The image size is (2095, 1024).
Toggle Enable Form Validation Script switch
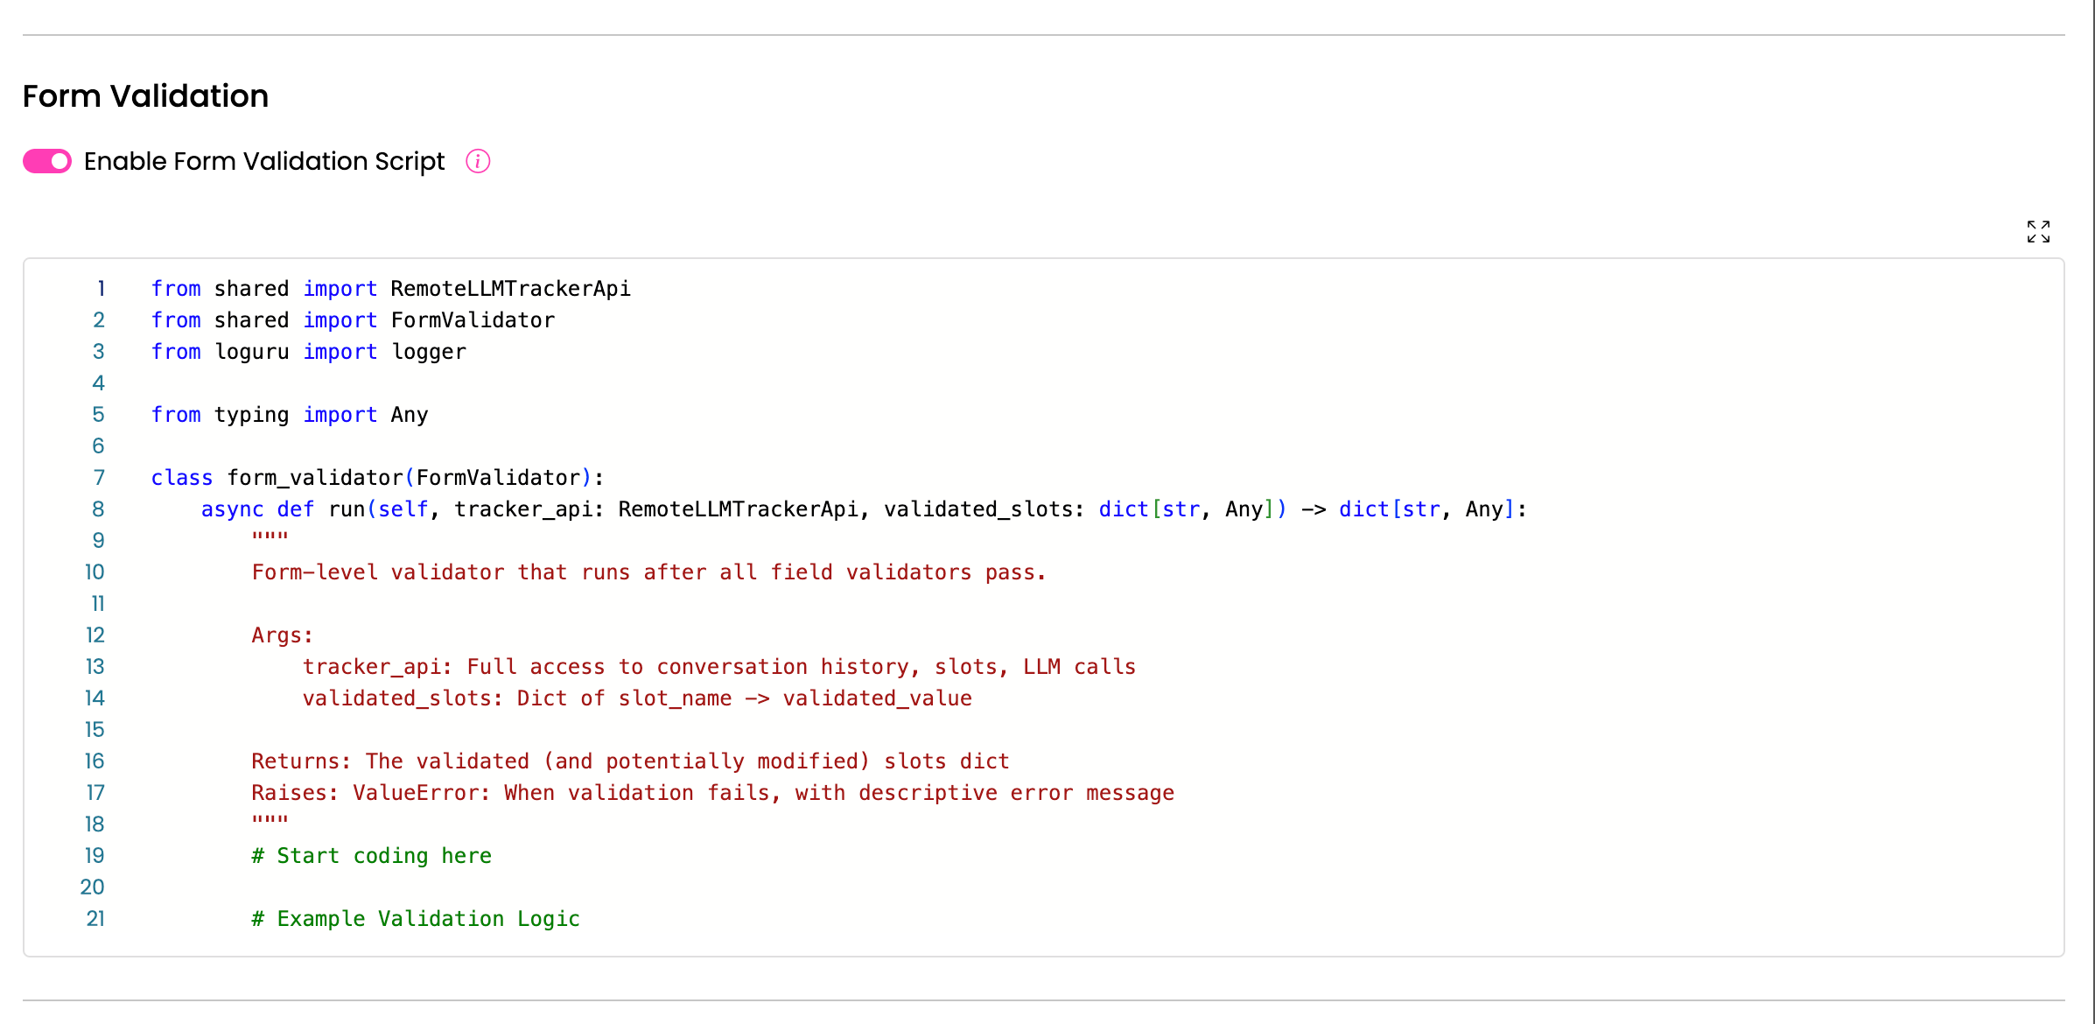click(47, 161)
